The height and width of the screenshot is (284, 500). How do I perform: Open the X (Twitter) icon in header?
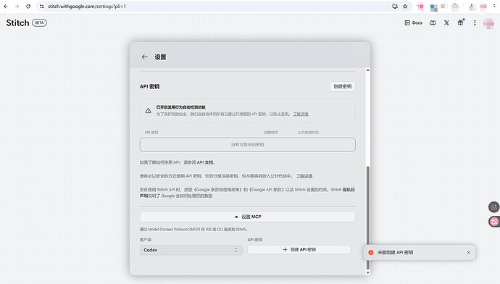click(x=446, y=22)
